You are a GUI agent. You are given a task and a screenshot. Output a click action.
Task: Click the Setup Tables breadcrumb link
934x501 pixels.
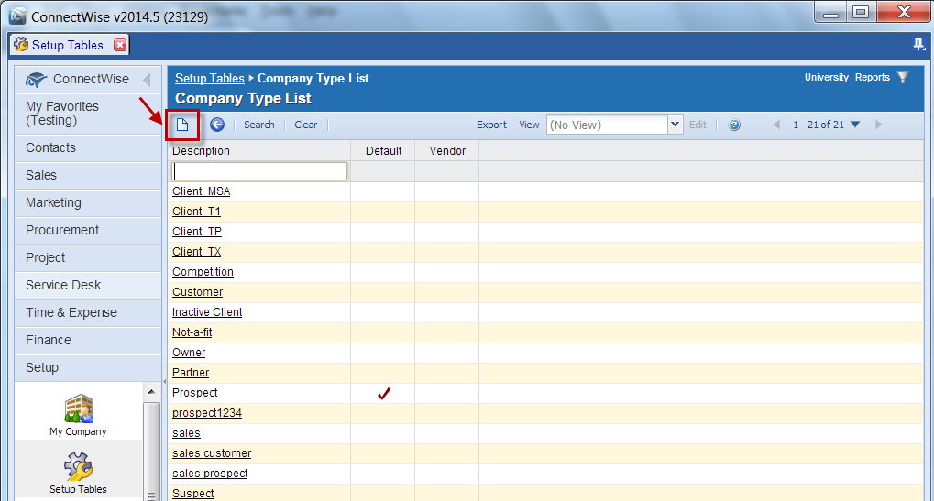click(210, 79)
